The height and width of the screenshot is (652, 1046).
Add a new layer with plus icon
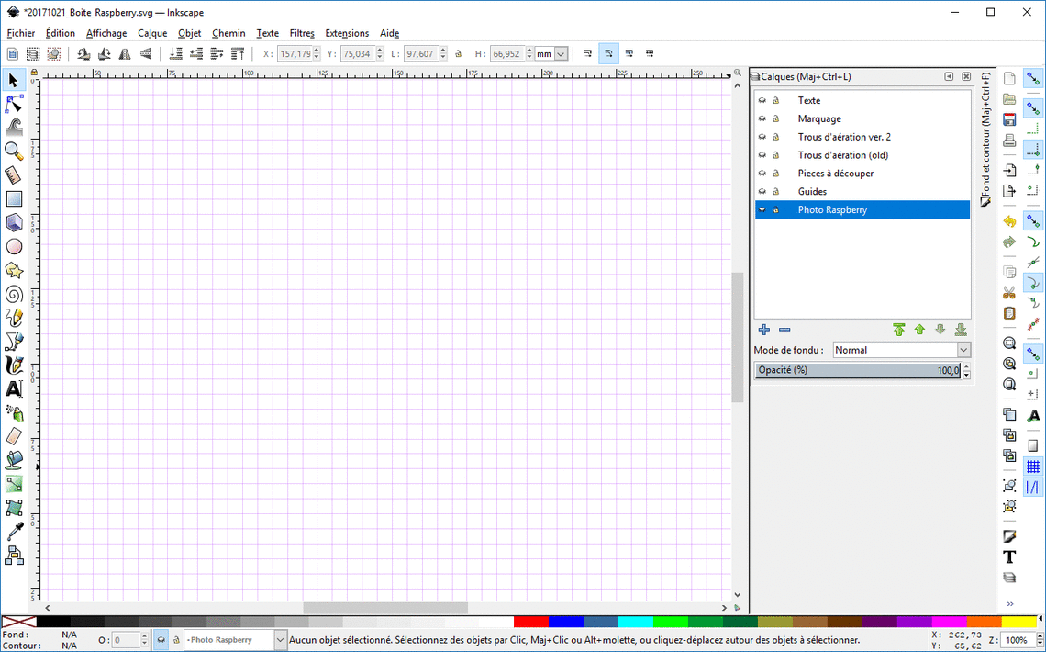point(763,330)
